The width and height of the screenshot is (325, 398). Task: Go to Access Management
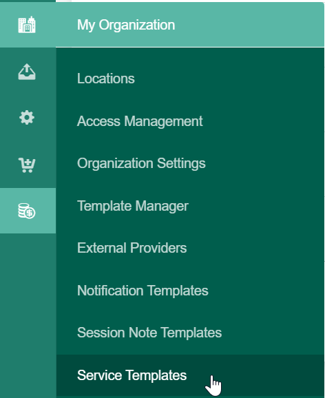(140, 121)
